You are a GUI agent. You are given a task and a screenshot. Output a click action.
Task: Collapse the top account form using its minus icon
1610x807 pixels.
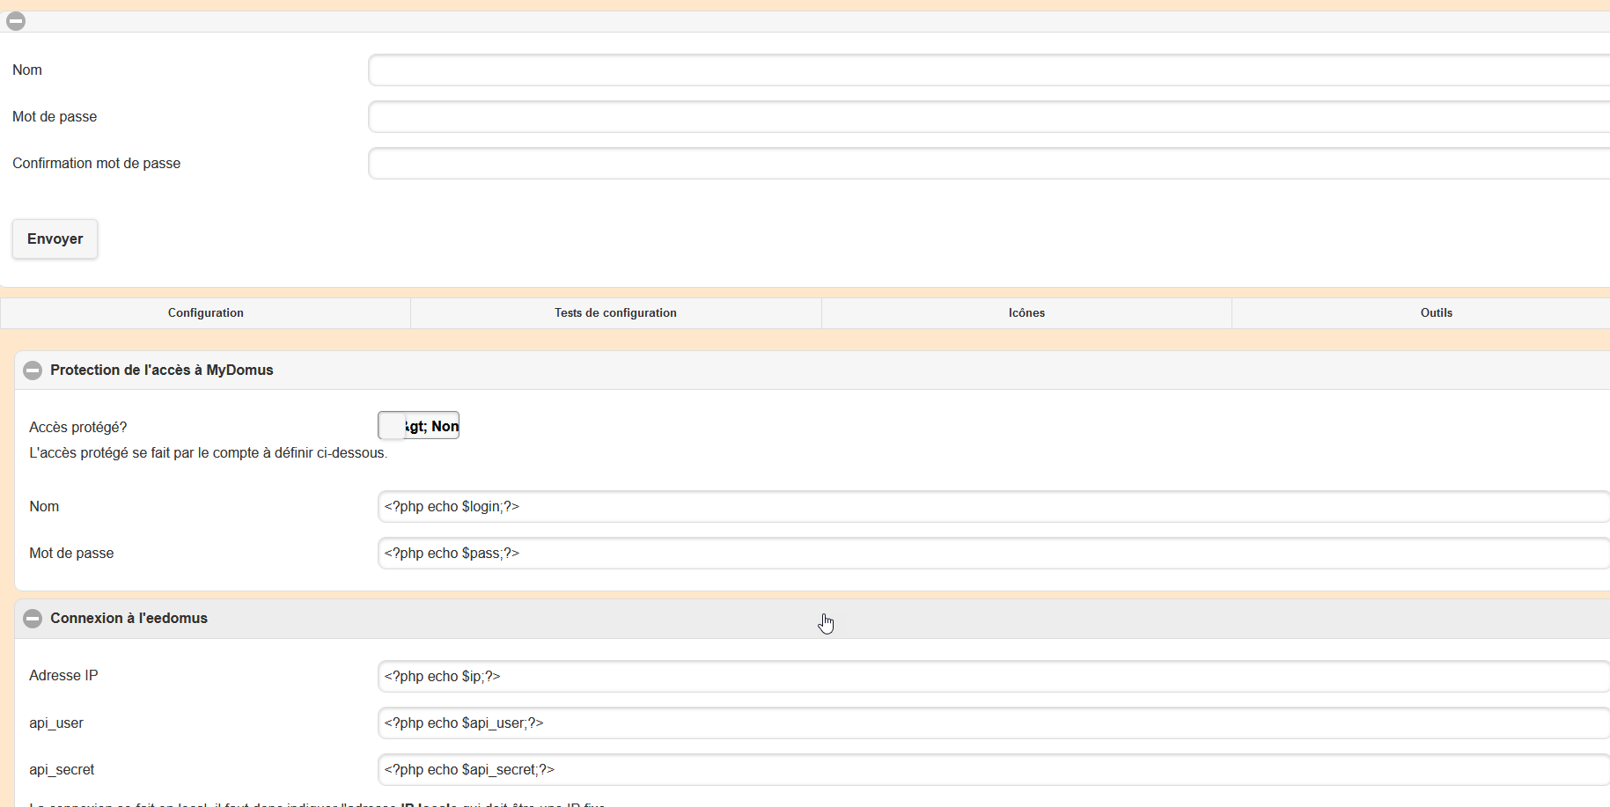coord(16,21)
